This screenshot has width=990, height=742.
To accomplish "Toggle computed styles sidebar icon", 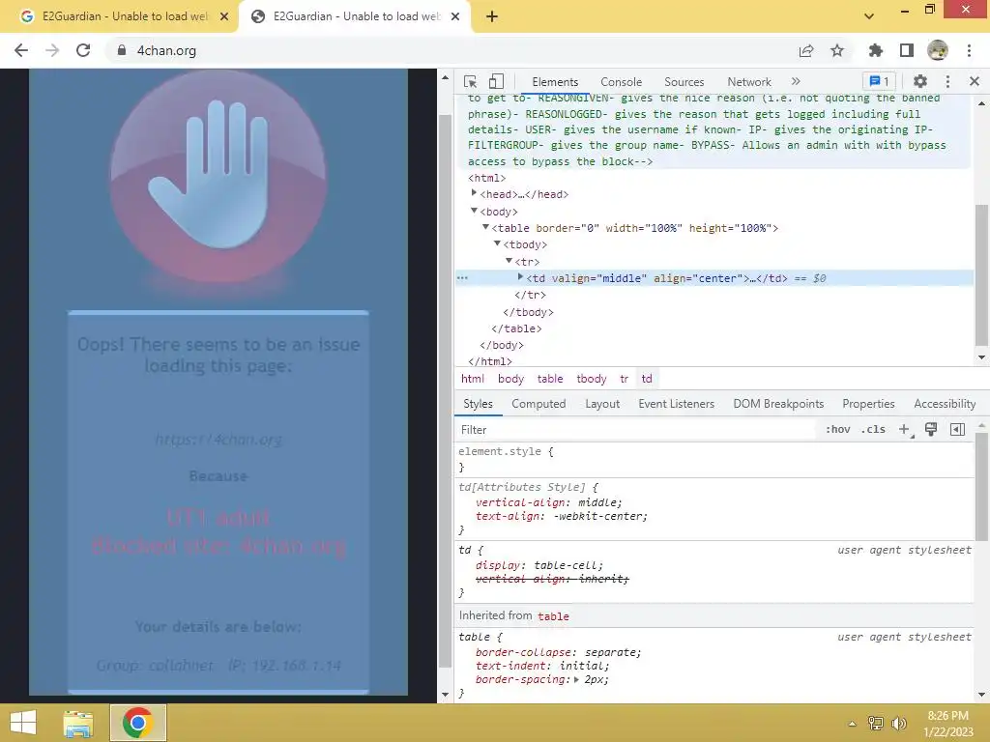I will tap(957, 430).
